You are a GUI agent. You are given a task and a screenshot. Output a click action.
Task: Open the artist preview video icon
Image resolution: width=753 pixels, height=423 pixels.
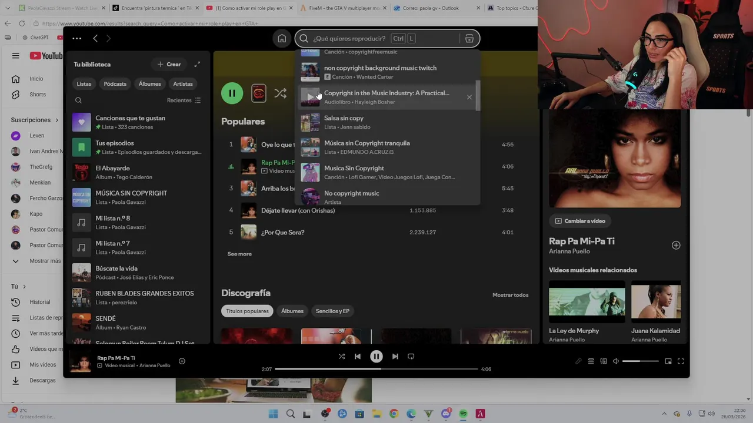click(259, 93)
